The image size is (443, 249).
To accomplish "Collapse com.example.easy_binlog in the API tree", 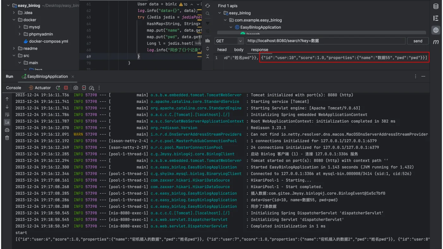I will tap(225, 20).
